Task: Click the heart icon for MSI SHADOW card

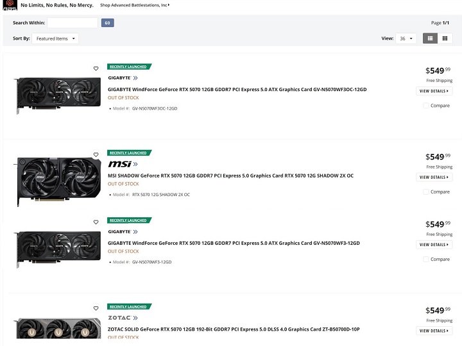Action: click(96, 154)
